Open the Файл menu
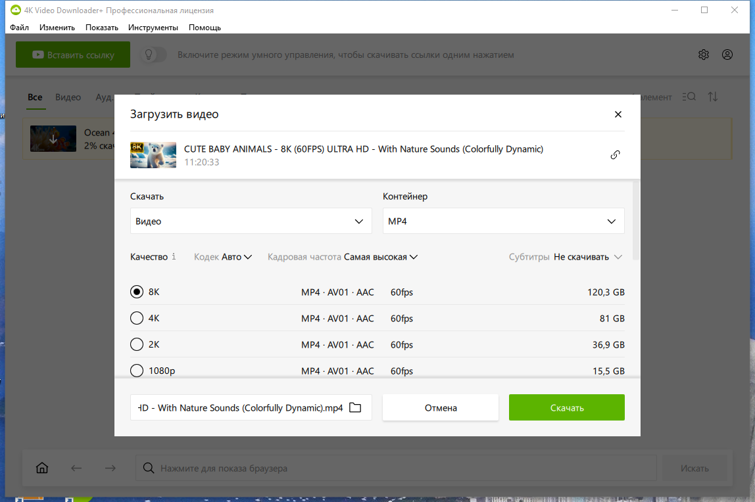 tap(19, 28)
